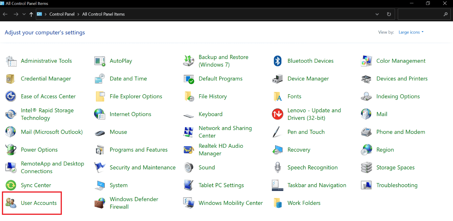This screenshot has height=221, width=453.
Task: Refresh the Control Panel view
Action: click(x=389, y=14)
